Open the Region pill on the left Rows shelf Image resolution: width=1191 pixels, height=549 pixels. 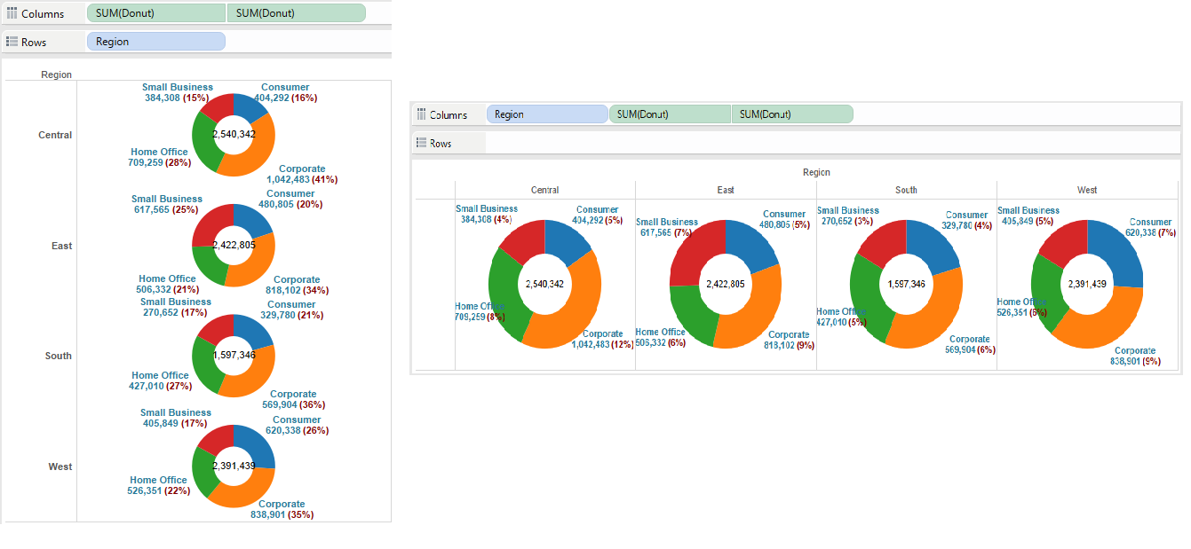[155, 41]
